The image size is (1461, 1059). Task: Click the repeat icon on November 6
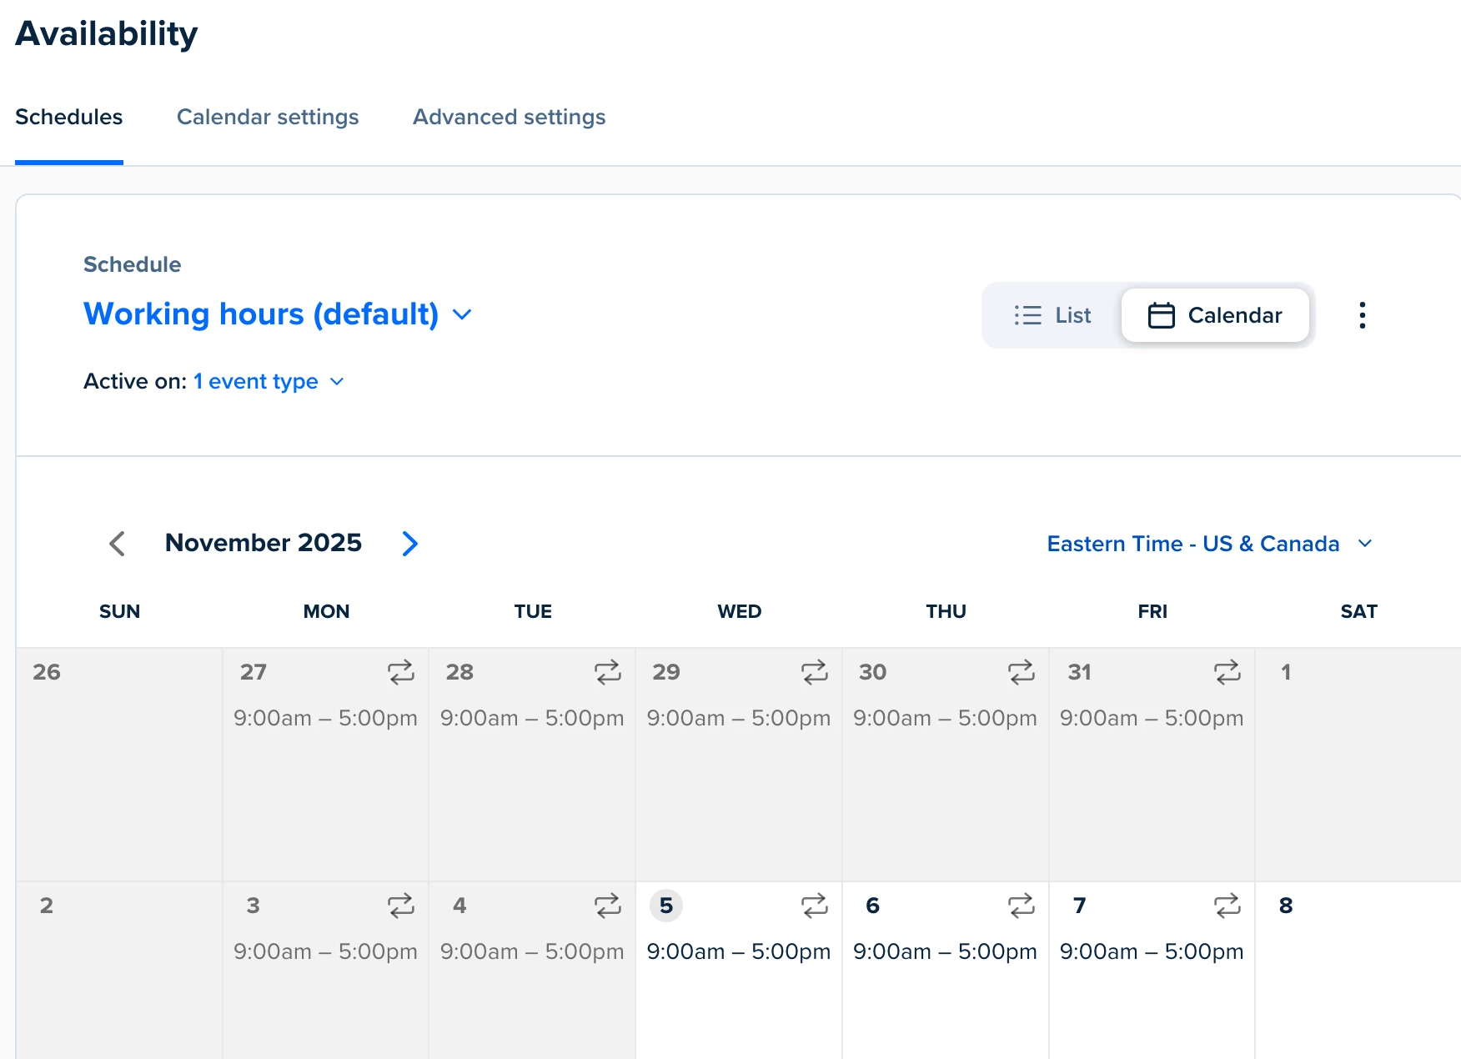coord(1022,906)
